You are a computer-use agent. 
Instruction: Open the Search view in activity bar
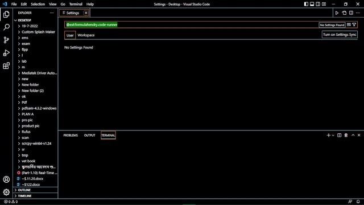[x=6, y=27]
